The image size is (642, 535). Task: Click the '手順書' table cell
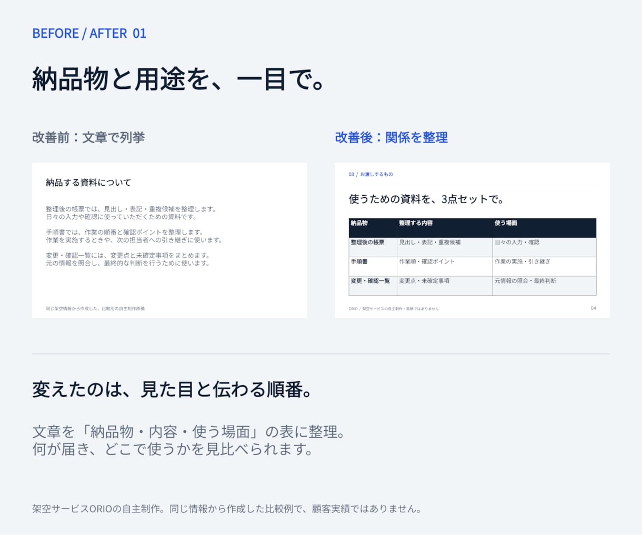pos(373,266)
